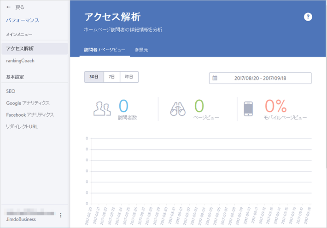Open Google アナリティクス settings
This screenshot has width=327, height=228.
[x=28, y=103]
